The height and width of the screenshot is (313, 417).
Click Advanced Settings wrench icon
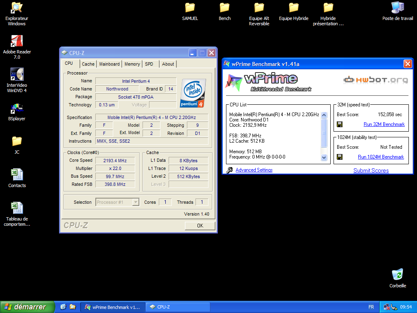tap(229, 170)
